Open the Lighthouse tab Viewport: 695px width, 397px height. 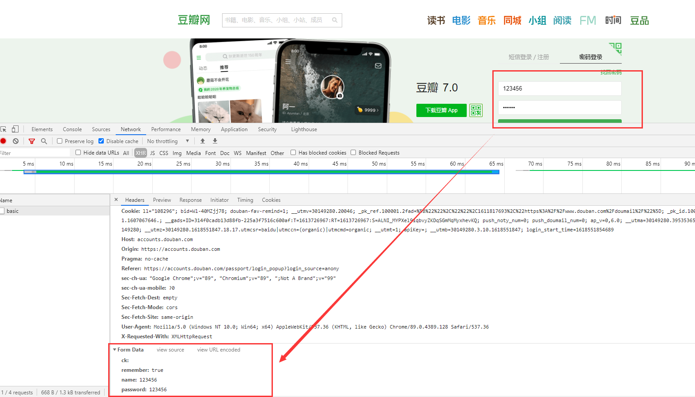(x=304, y=129)
